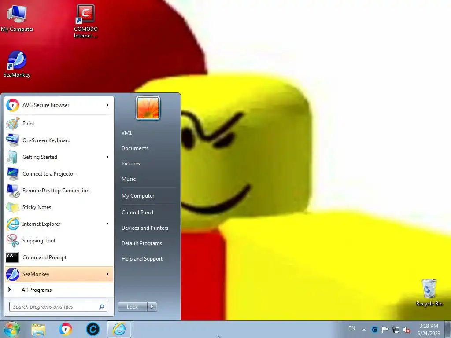451x338 pixels.
Task: Open the Recycle Bin on the desktop
Action: [x=429, y=292]
